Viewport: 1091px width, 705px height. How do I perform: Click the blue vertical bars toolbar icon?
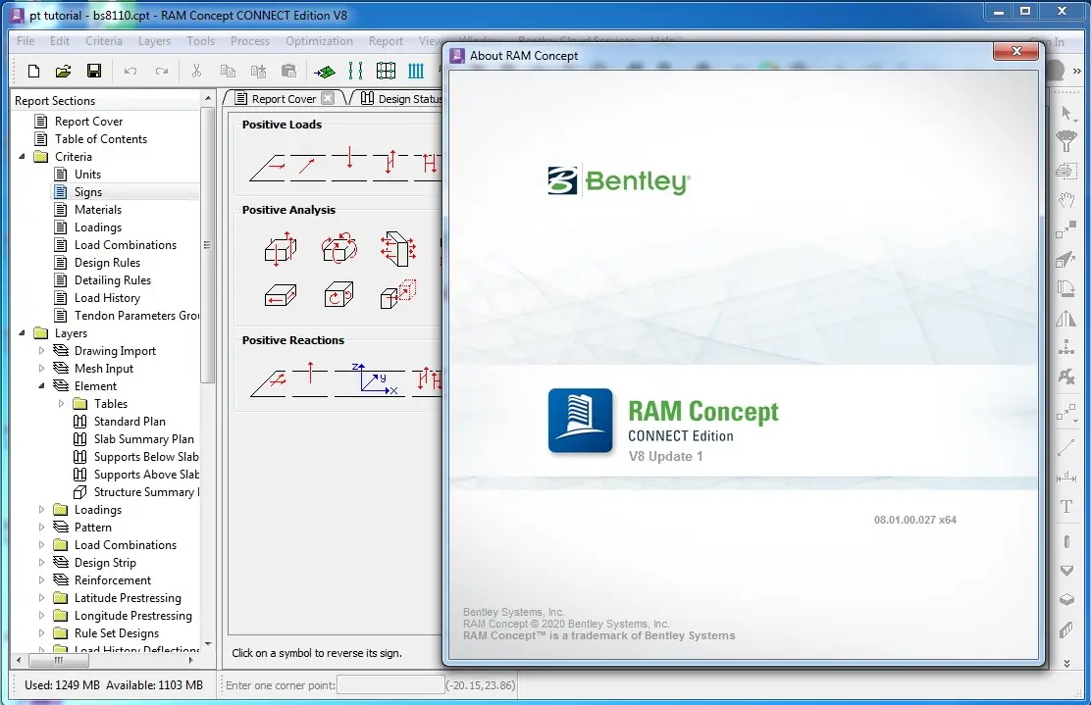(416, 71)
